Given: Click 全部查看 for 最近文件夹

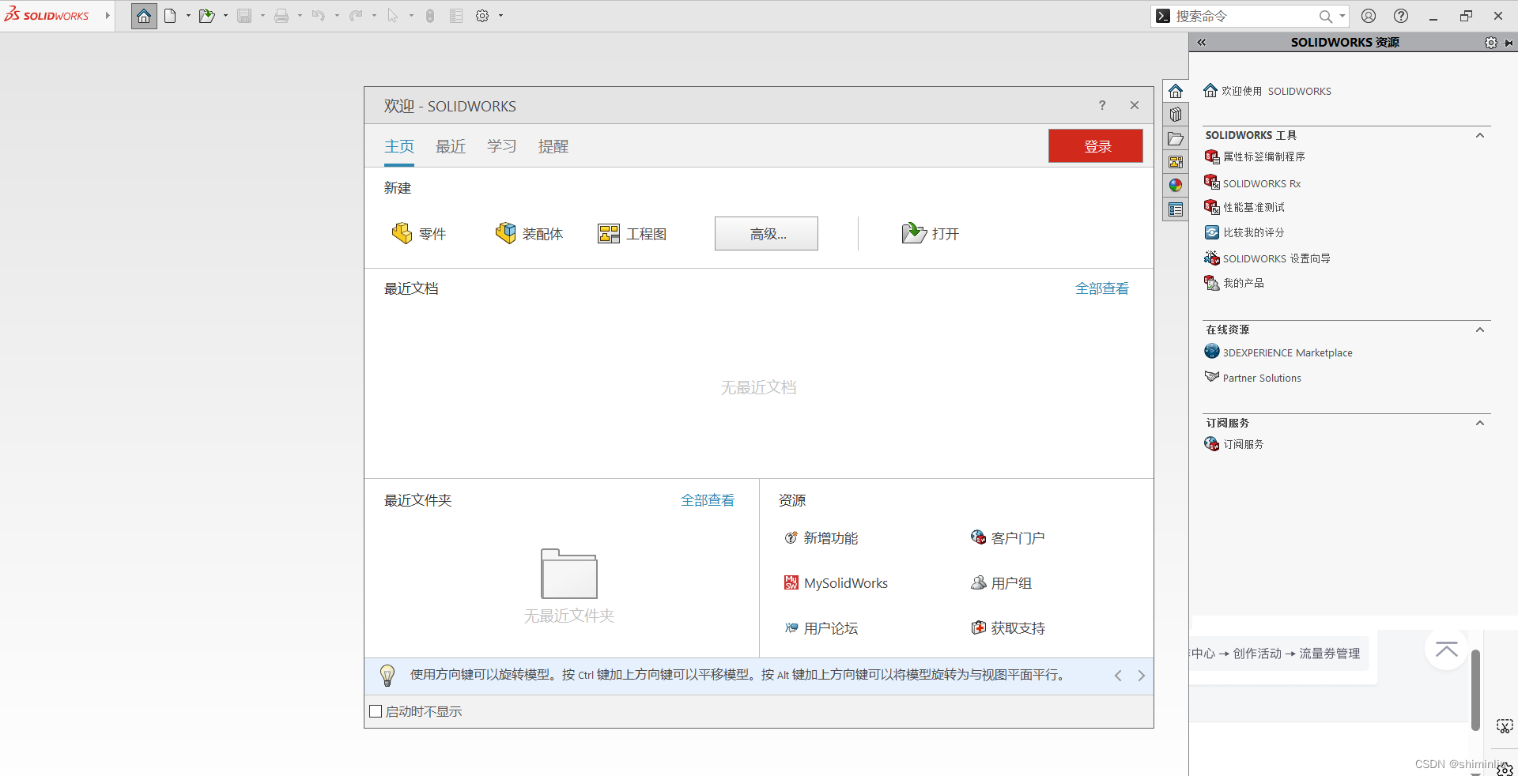Looking at the screenshot, I should tap(708, 500).
